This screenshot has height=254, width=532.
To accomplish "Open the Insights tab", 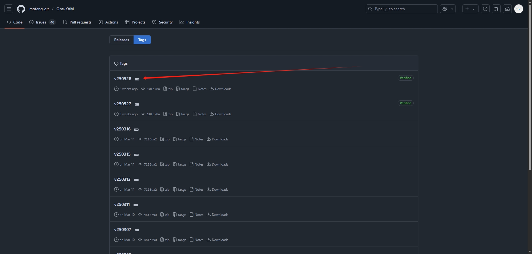I will (x=190, y=22).
